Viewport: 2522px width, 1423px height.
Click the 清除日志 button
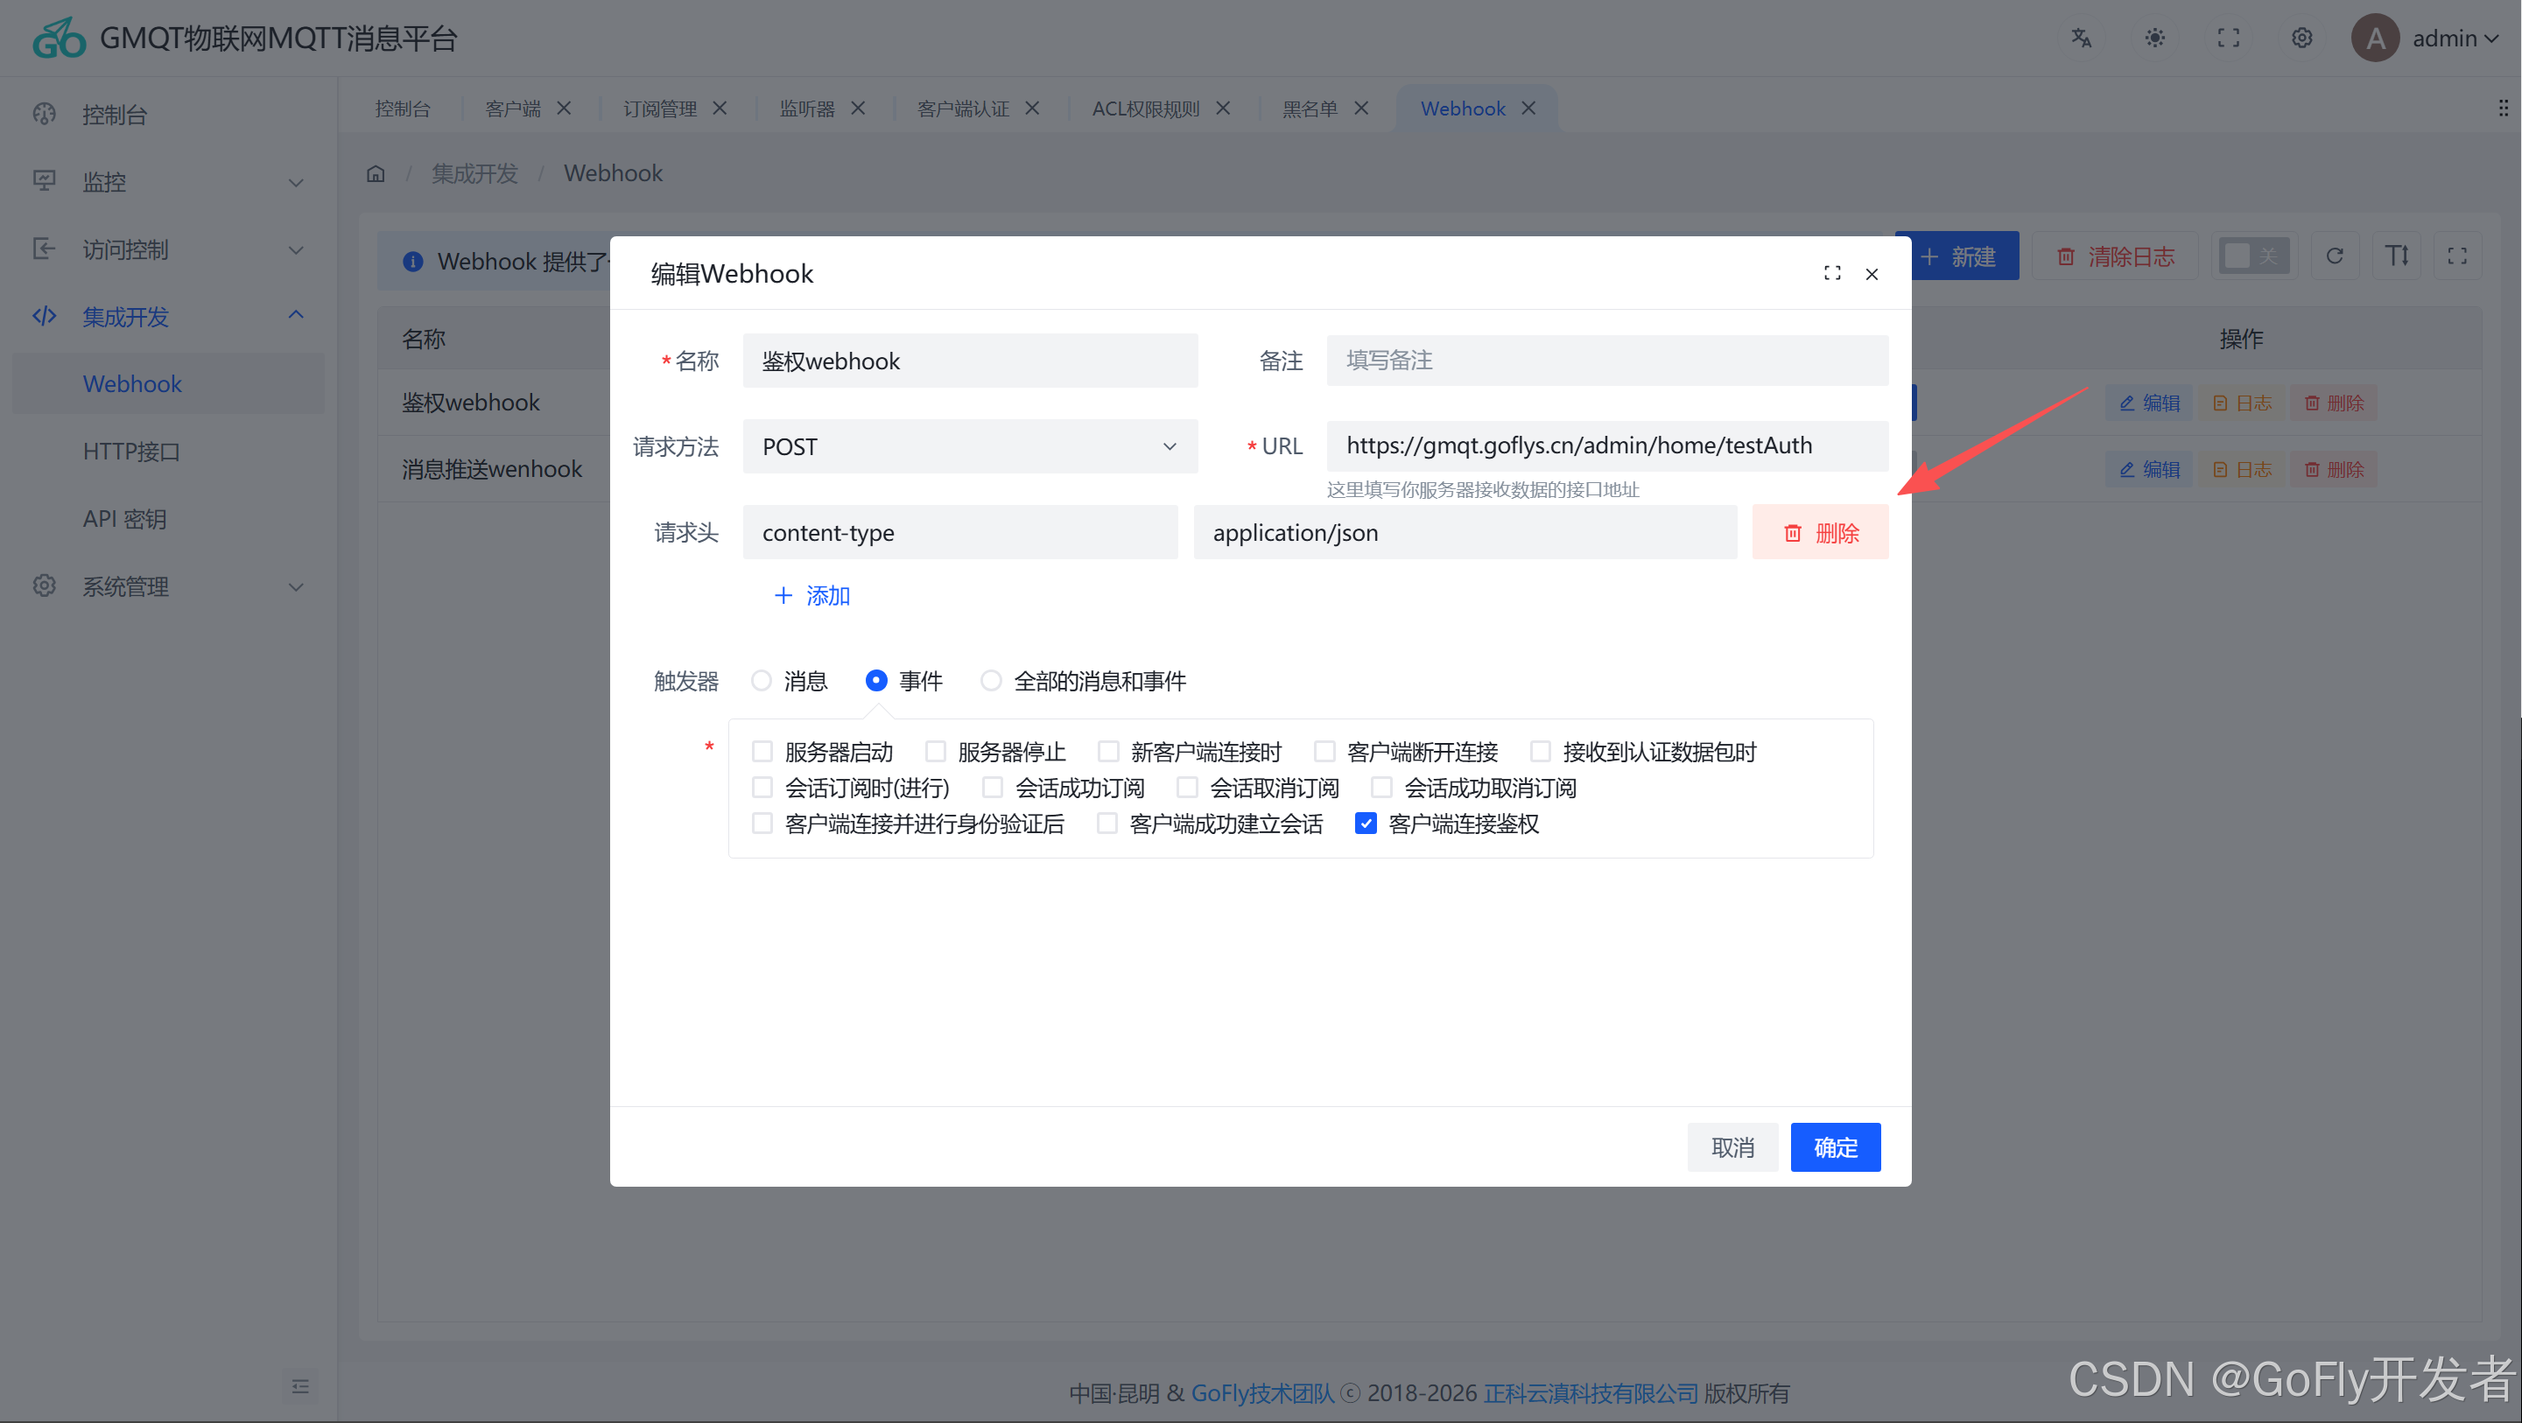pos(2116,256)
